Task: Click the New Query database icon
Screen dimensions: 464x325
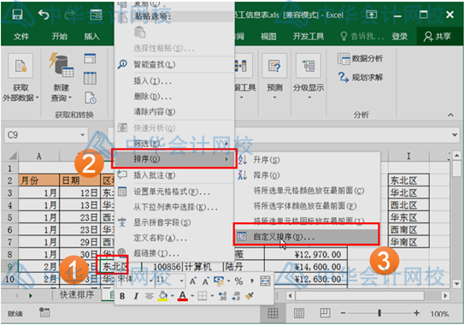Action: pos(62,66)
